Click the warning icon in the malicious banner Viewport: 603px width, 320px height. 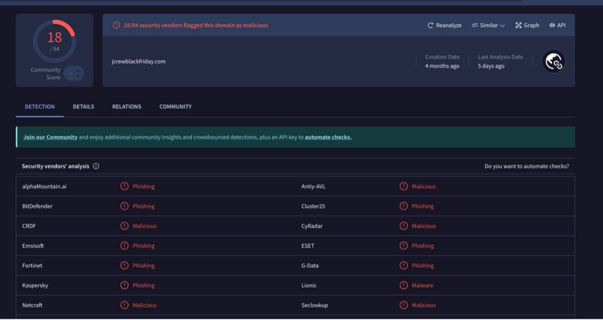click(116, 25)
